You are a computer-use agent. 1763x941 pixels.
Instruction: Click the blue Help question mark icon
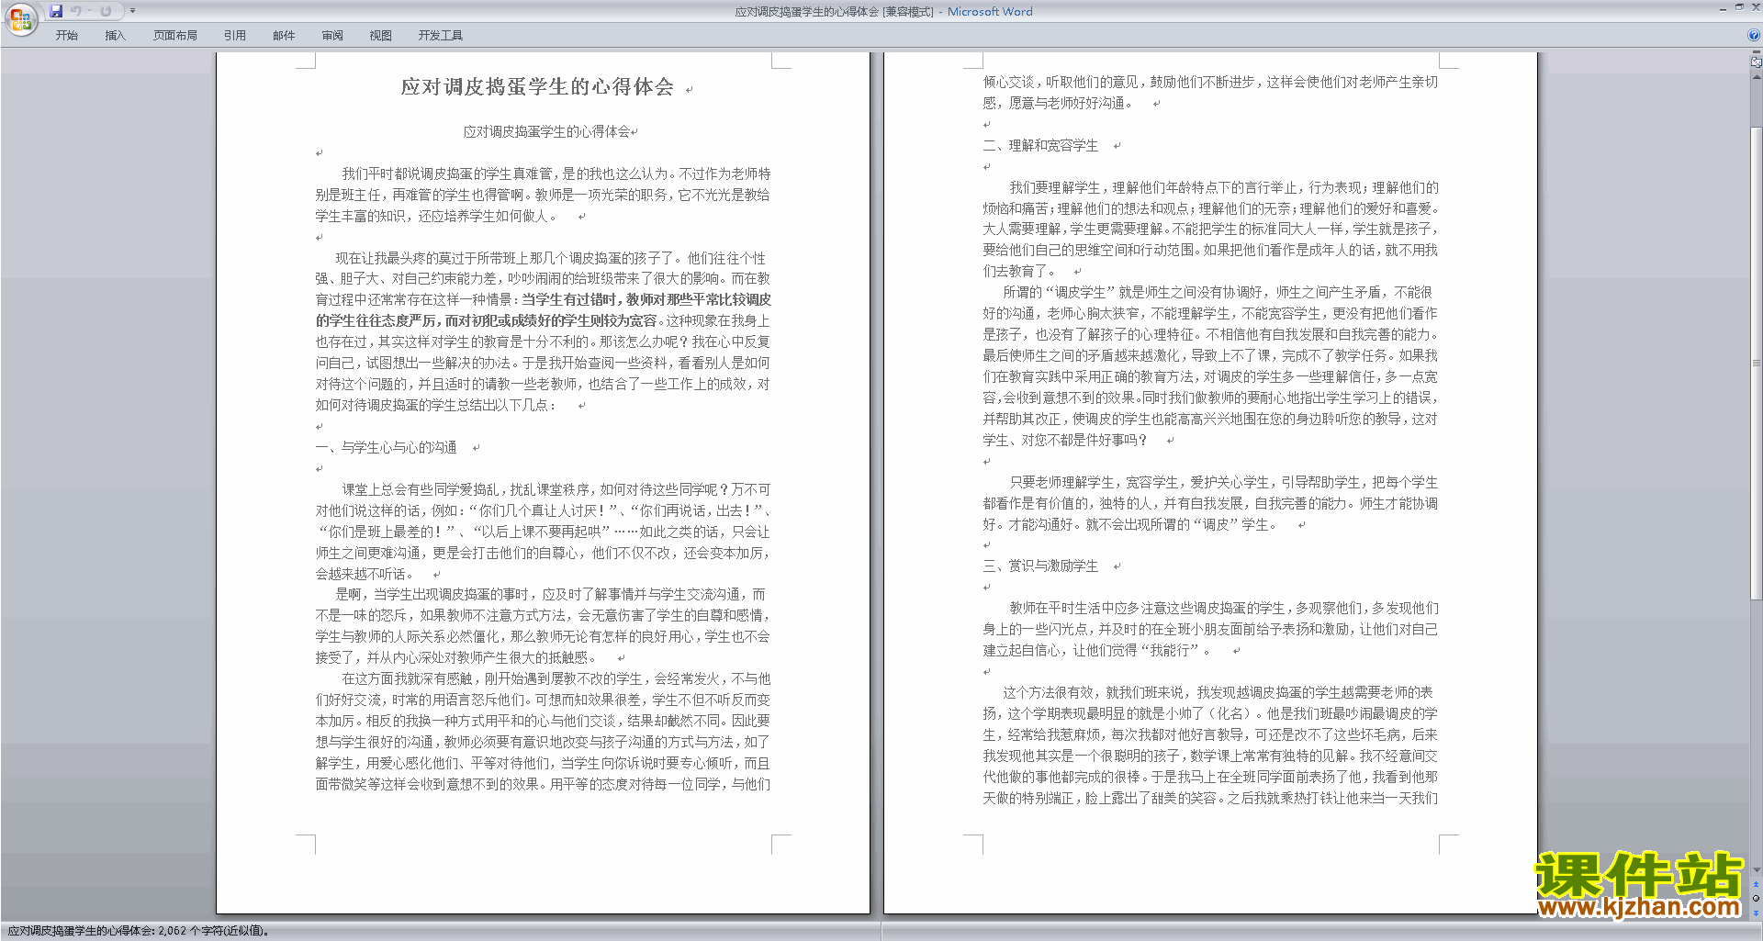tap(1754, 36)
